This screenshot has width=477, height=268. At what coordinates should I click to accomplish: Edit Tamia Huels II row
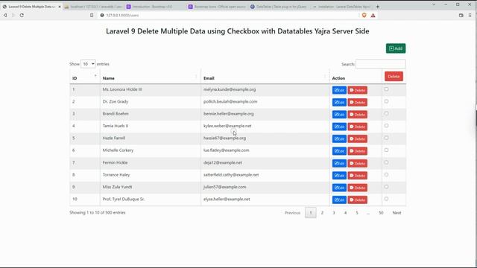[339, 127]
